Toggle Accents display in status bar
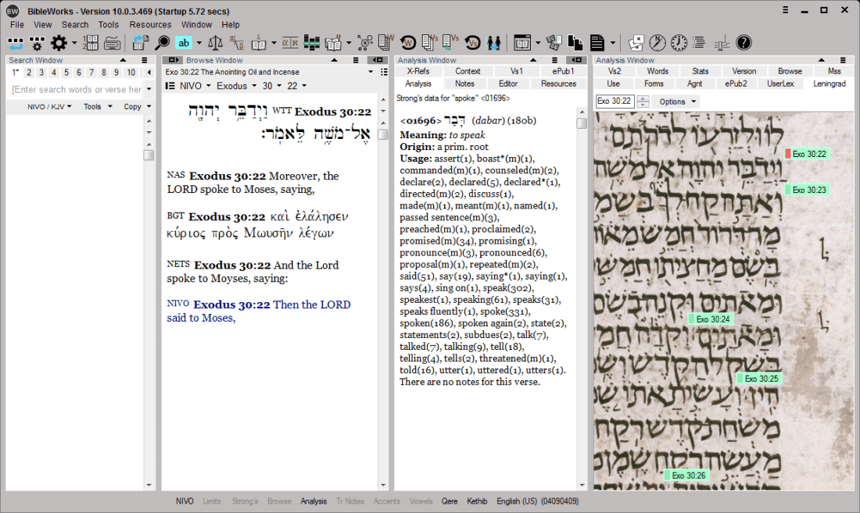The image size is (860, 513). [386, 501]
